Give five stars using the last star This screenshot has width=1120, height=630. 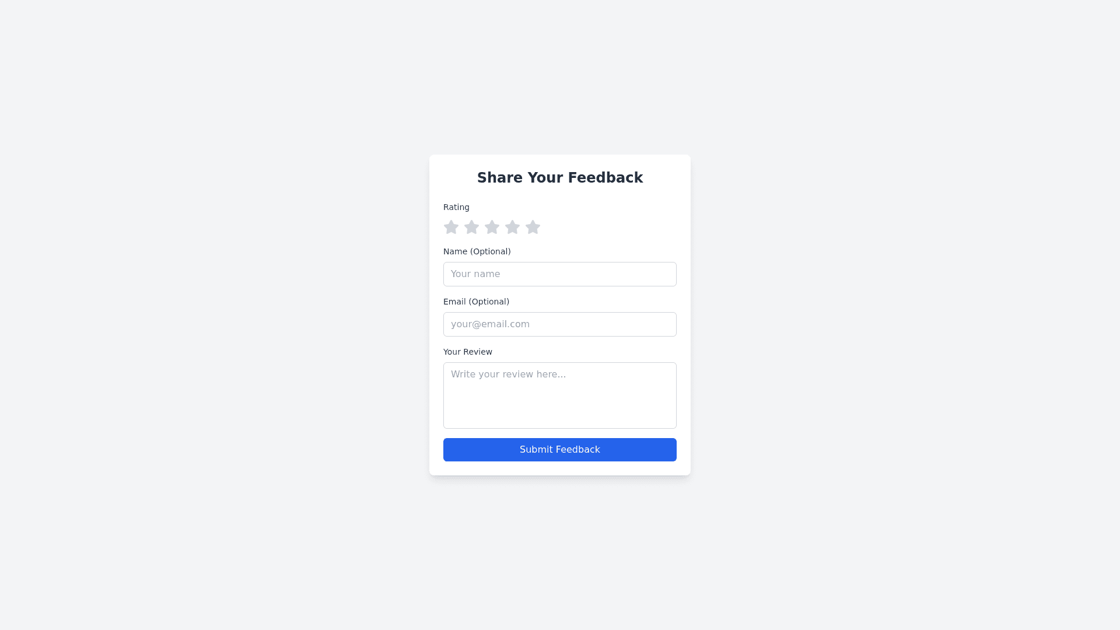coord(533,227)
